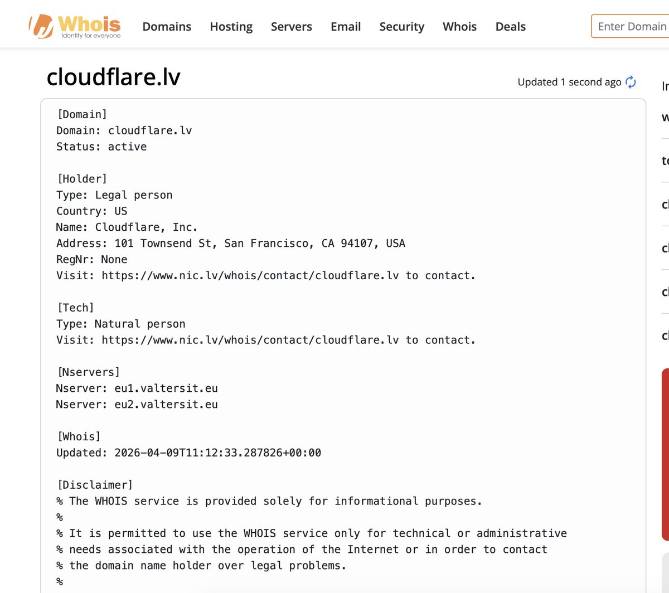Click the 'Domain: cloudflare.lv' line
The image size is (669, 593).
[x=124, y=130]
